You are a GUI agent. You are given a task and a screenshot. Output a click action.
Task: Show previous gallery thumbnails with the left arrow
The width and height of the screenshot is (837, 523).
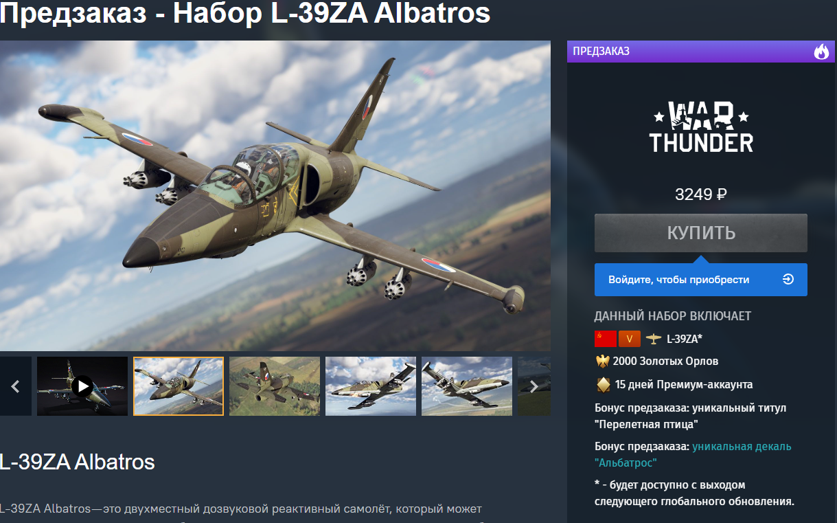(15, 386)
